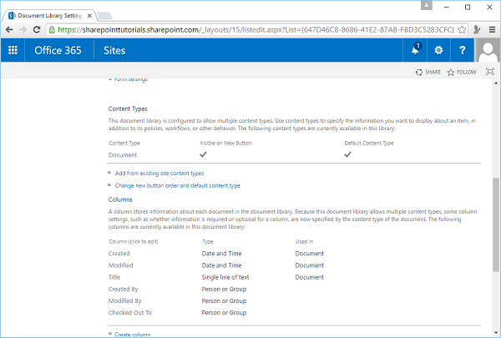Viewport: 501px width, 338px height.
Task: Click FOLLOW to follow the site
Action: tap(462, 73)
